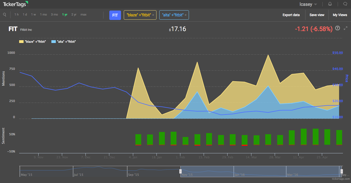Select the 1 h time range
Viewport: 351px width, 183px height.
pyautogui.click(x=17, y=15)
